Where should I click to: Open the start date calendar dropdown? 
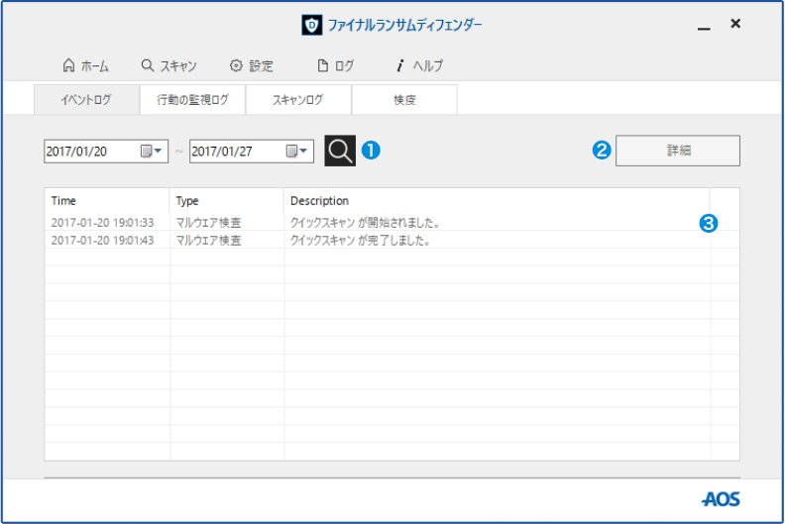[x=152, y=151]
